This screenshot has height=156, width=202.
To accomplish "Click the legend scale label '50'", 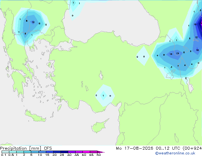I will point(98,155).
